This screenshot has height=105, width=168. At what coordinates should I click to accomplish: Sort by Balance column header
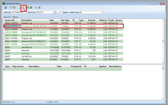point(102,20)
